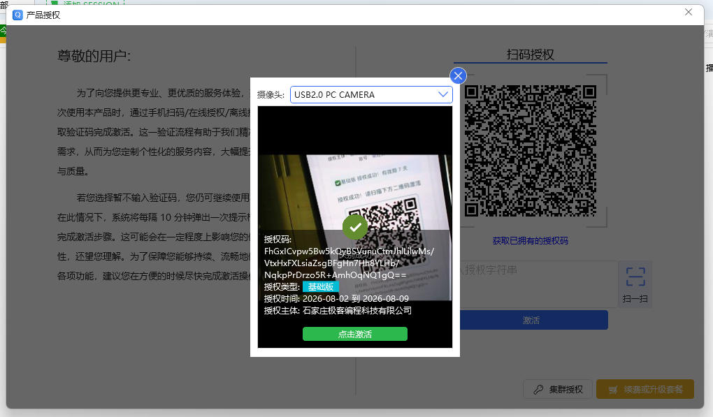Open the camera selection dropdown
Viewport: 713px width, 417px height.
click(x=371, y=94)
